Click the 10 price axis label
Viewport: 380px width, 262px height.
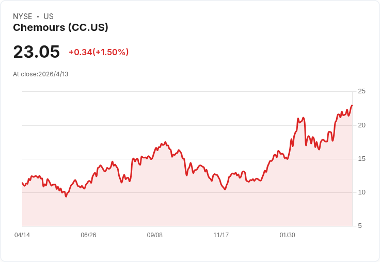coord(361,192)
